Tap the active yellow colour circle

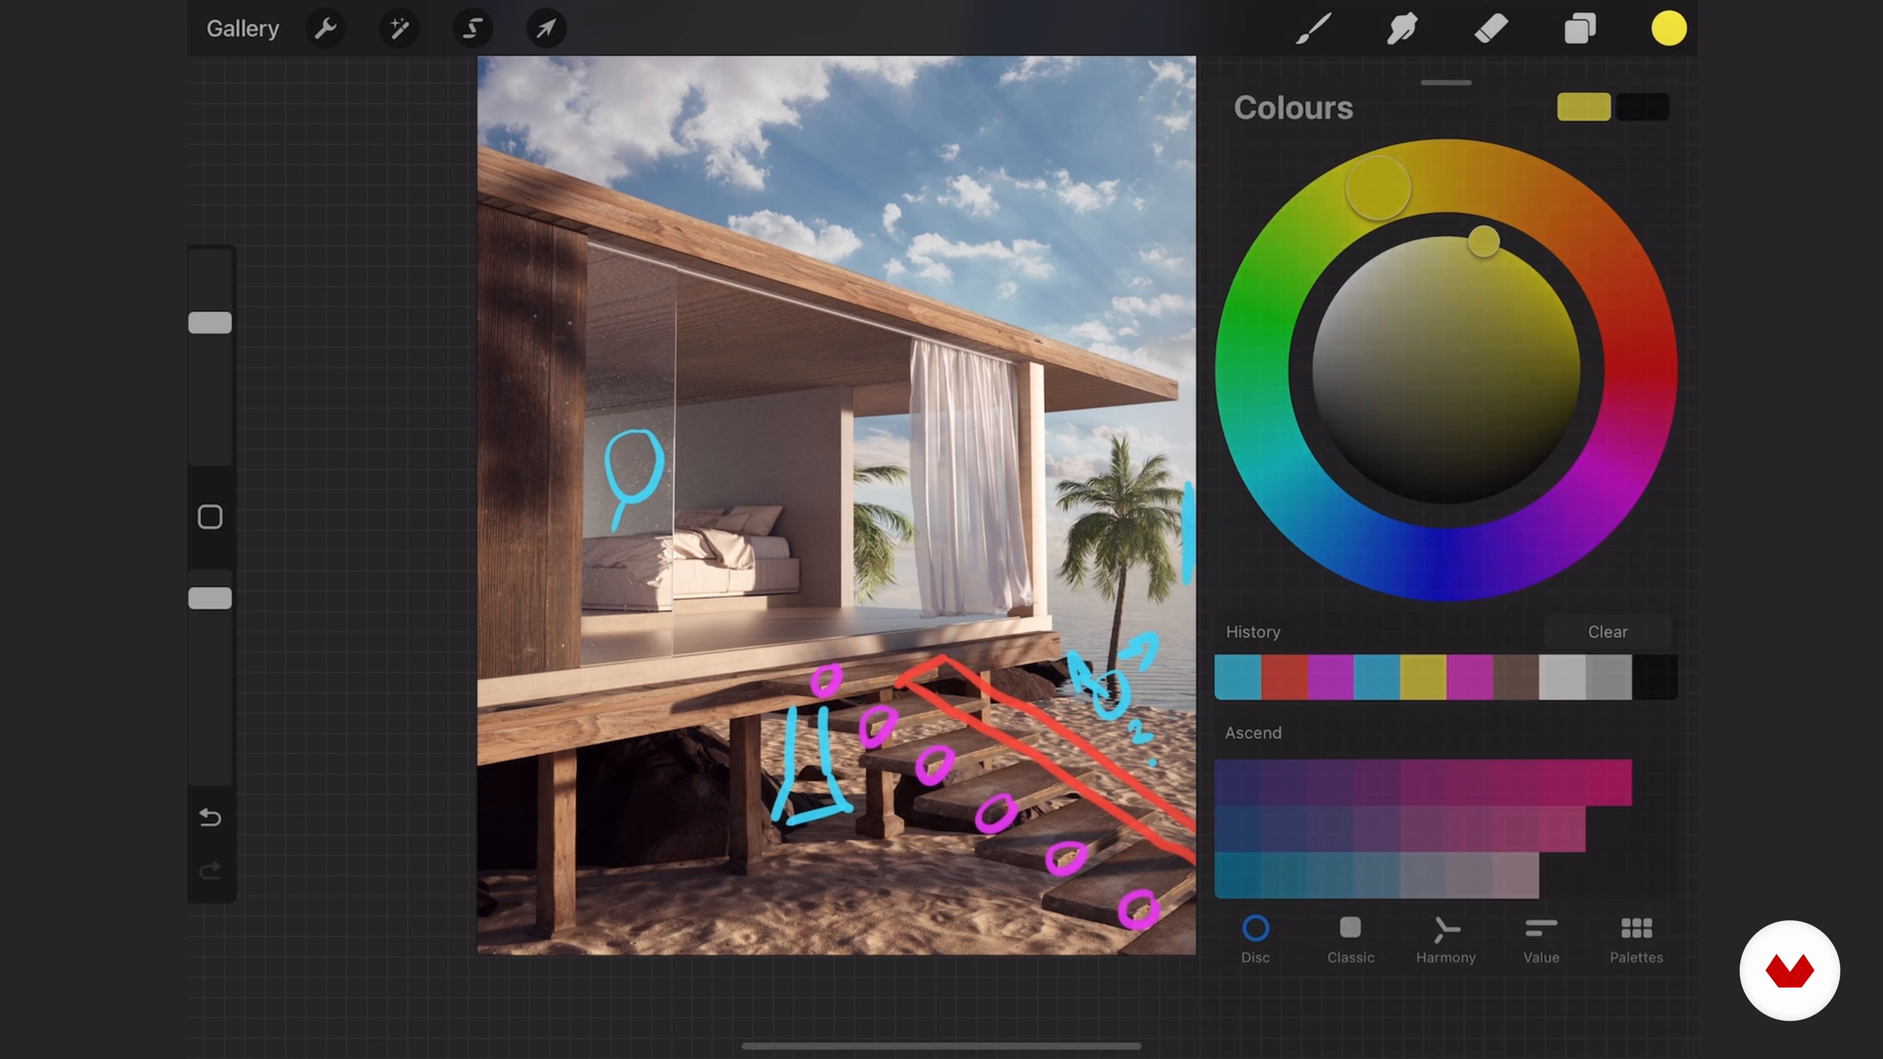pyautogui.click(x=1669, y=28)
